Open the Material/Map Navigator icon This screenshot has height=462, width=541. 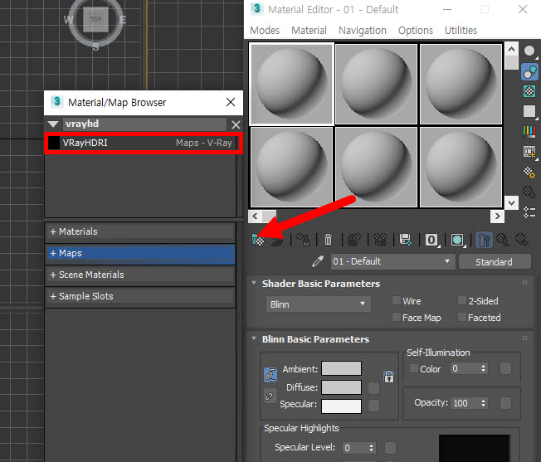pos(529,212)
